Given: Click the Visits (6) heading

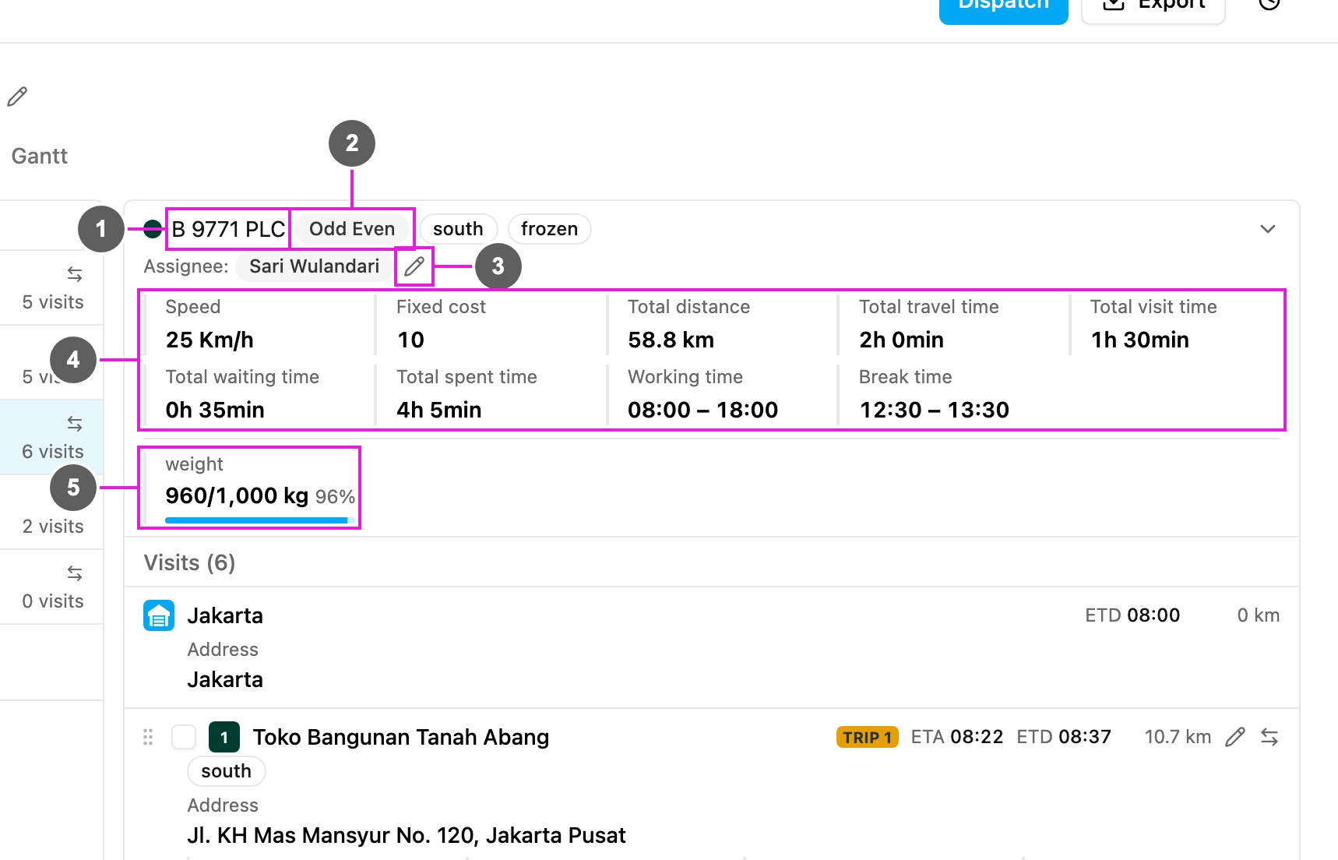Looking at the screenshot, I should pyautogui.click(x=189, y=562).
